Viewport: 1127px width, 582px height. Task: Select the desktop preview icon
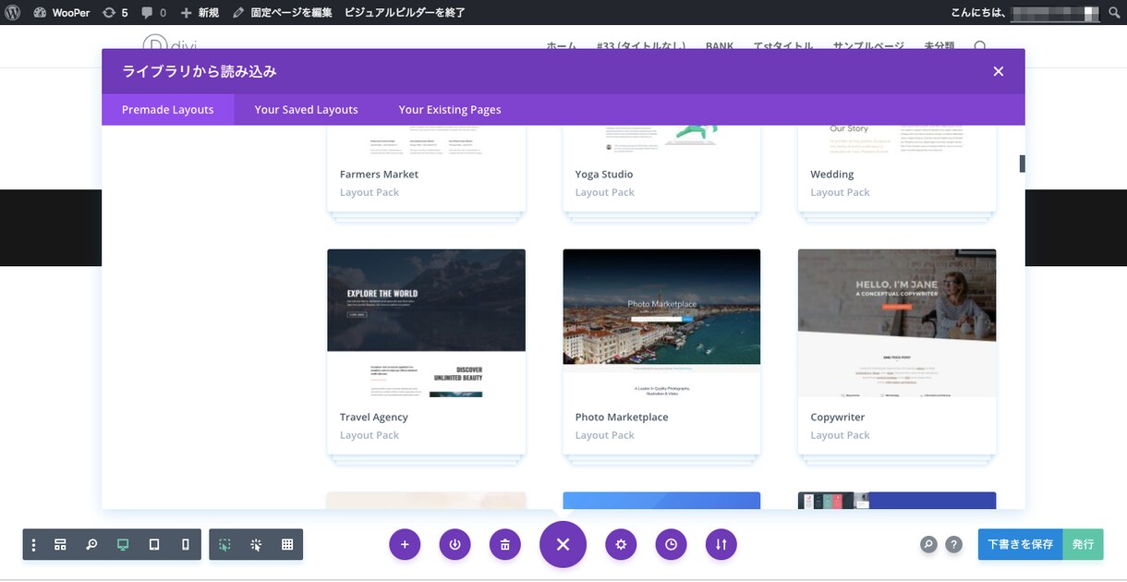tap(123, 545)
